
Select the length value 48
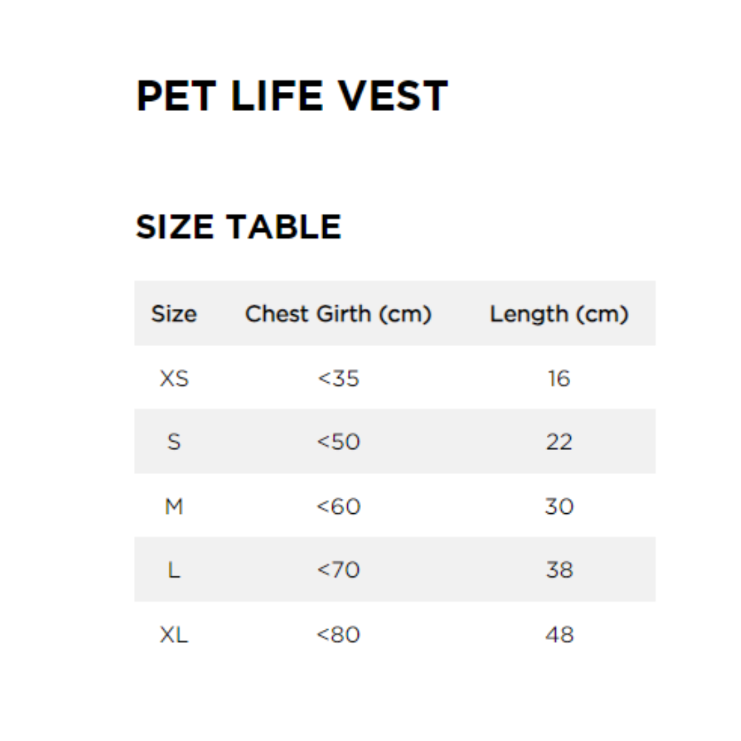[x=559, y=635]
